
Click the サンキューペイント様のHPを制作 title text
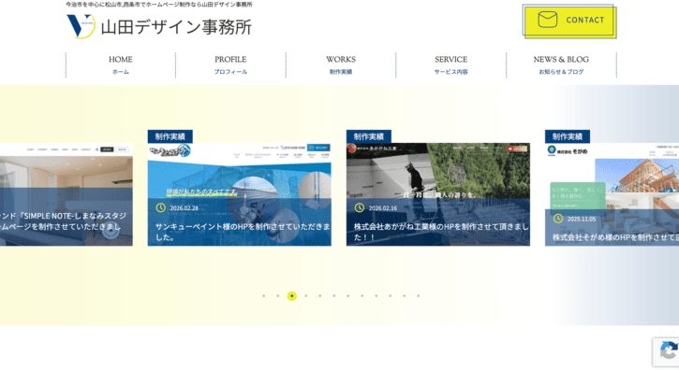(243, 232)
